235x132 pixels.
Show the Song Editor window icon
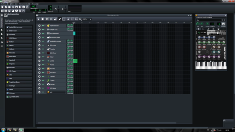2,11
